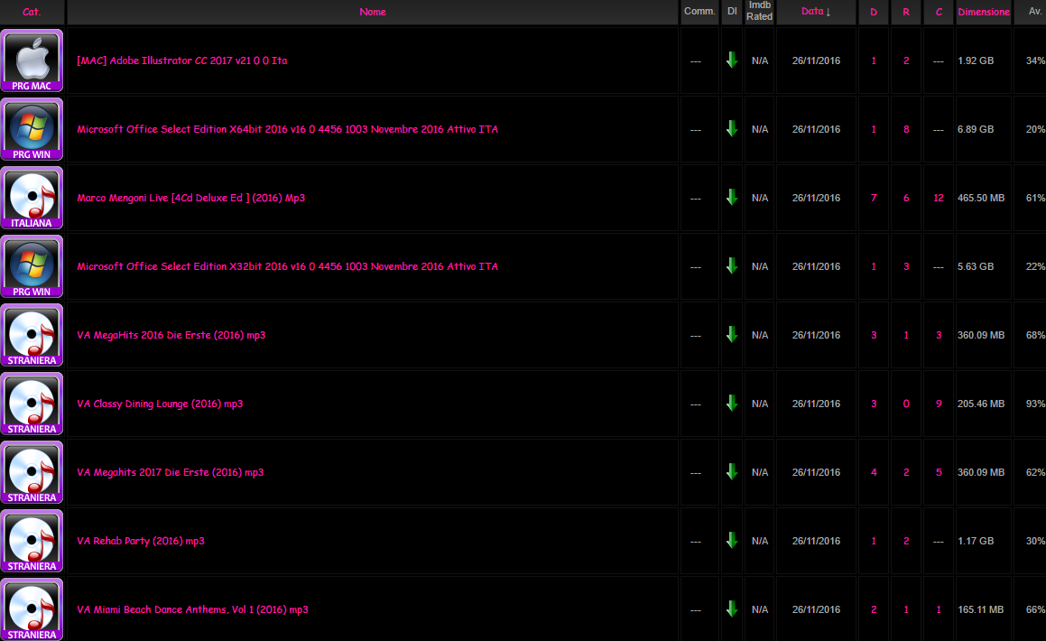Sort by the Cat. column header
Viewport: 1046px width, 641px height.
32,12
